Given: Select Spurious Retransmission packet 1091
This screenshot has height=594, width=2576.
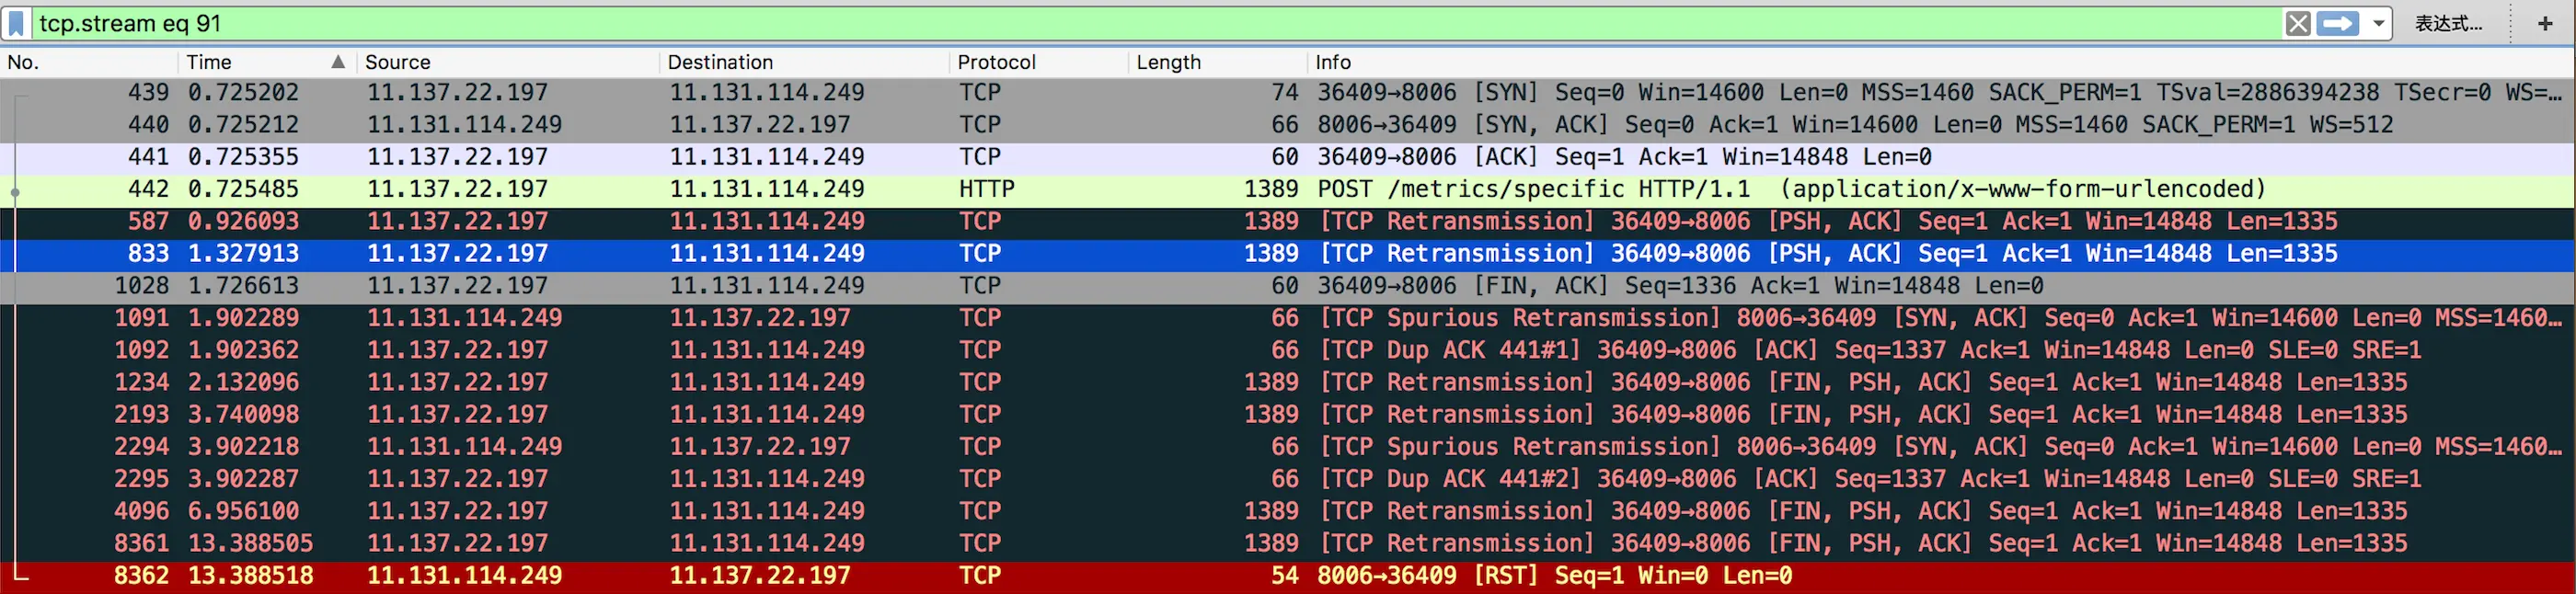Looking at the screenshot, I should pyautogui.click(x=1288, y=318).
